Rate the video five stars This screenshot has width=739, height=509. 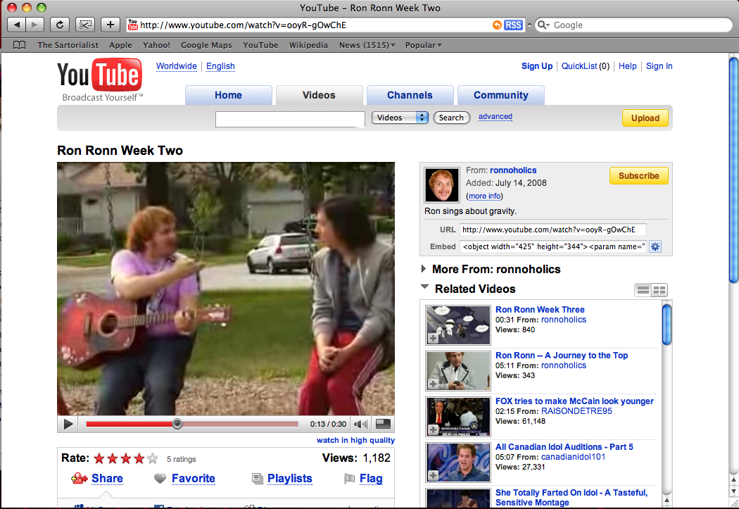pos(152,458)
